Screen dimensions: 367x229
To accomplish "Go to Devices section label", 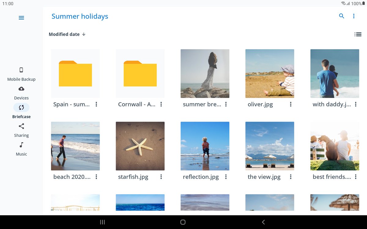I will tap(21, 98).
